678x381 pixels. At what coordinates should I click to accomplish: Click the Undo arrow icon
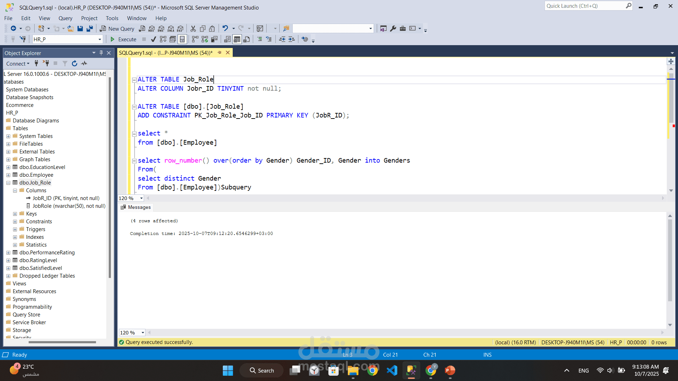click(225, 28)
